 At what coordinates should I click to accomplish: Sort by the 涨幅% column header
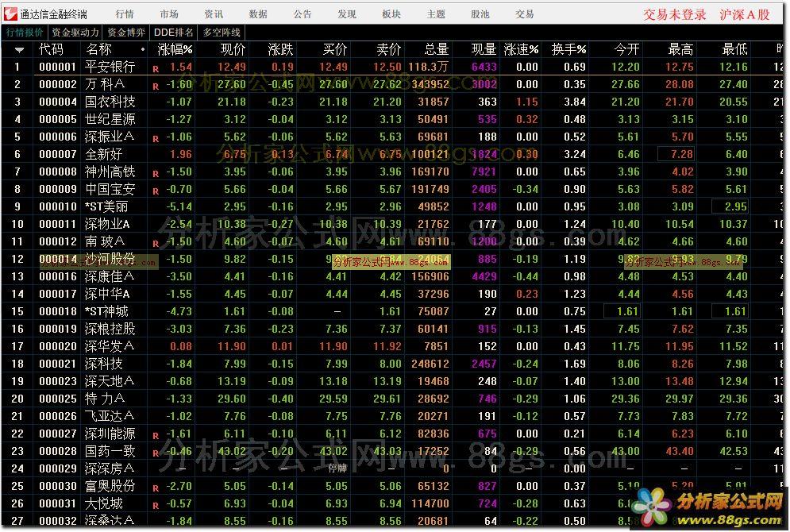pyautogui.click(x=175, y=49)
